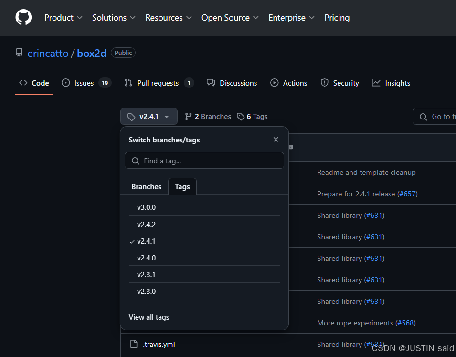This screenshot has width=456, height=357.
Task: Open the .travis.yml file
Action: pyautogui.click(x=159, y=345)
